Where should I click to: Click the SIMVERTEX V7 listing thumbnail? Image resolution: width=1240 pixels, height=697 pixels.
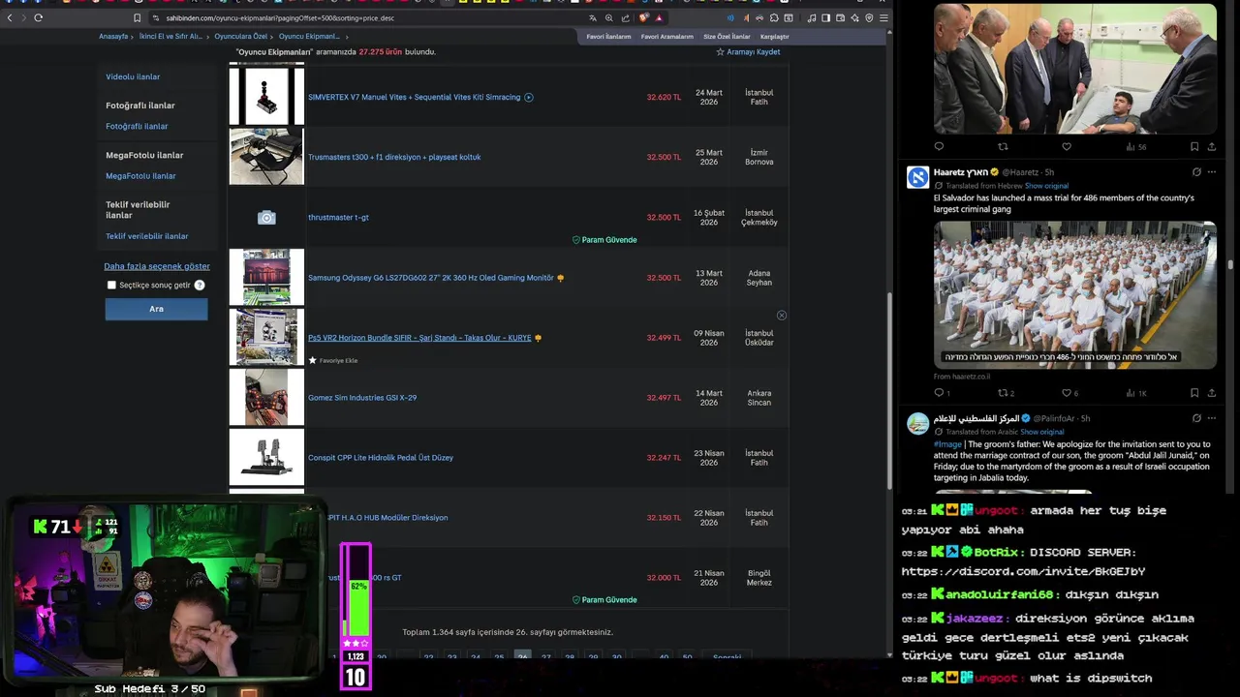[x=266, y=96]
